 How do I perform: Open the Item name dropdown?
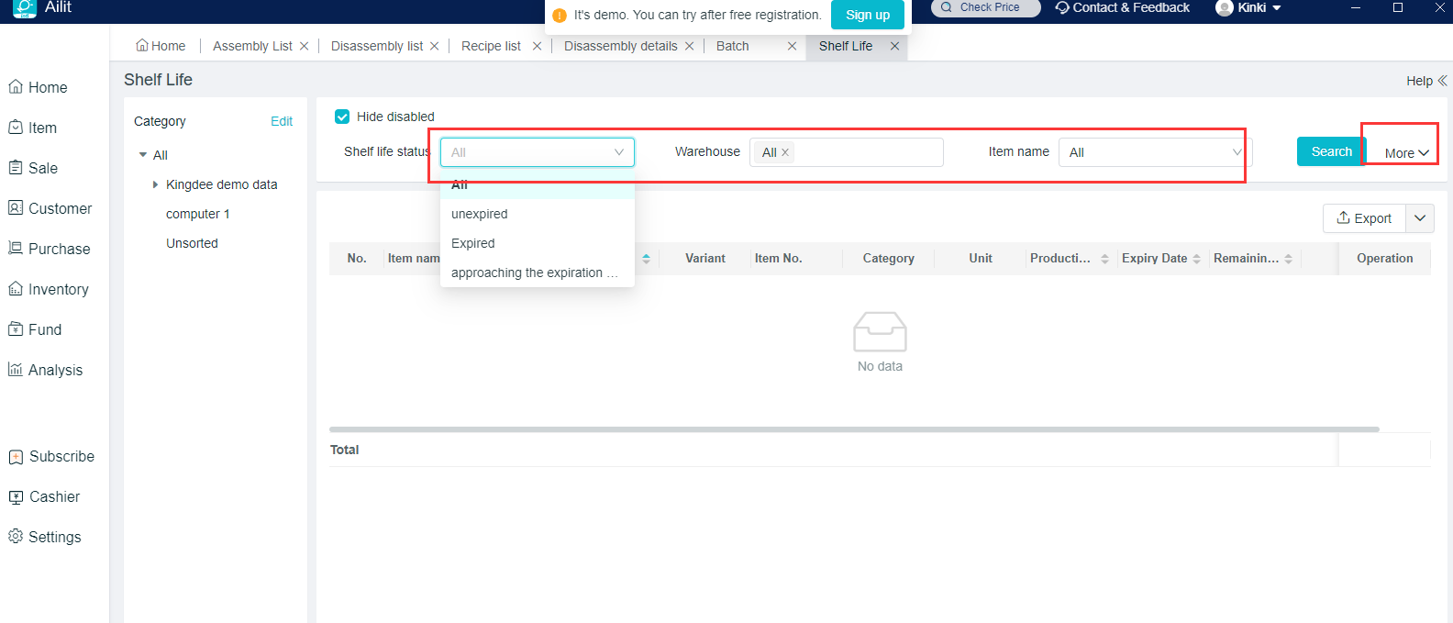tap(1154, 152)
